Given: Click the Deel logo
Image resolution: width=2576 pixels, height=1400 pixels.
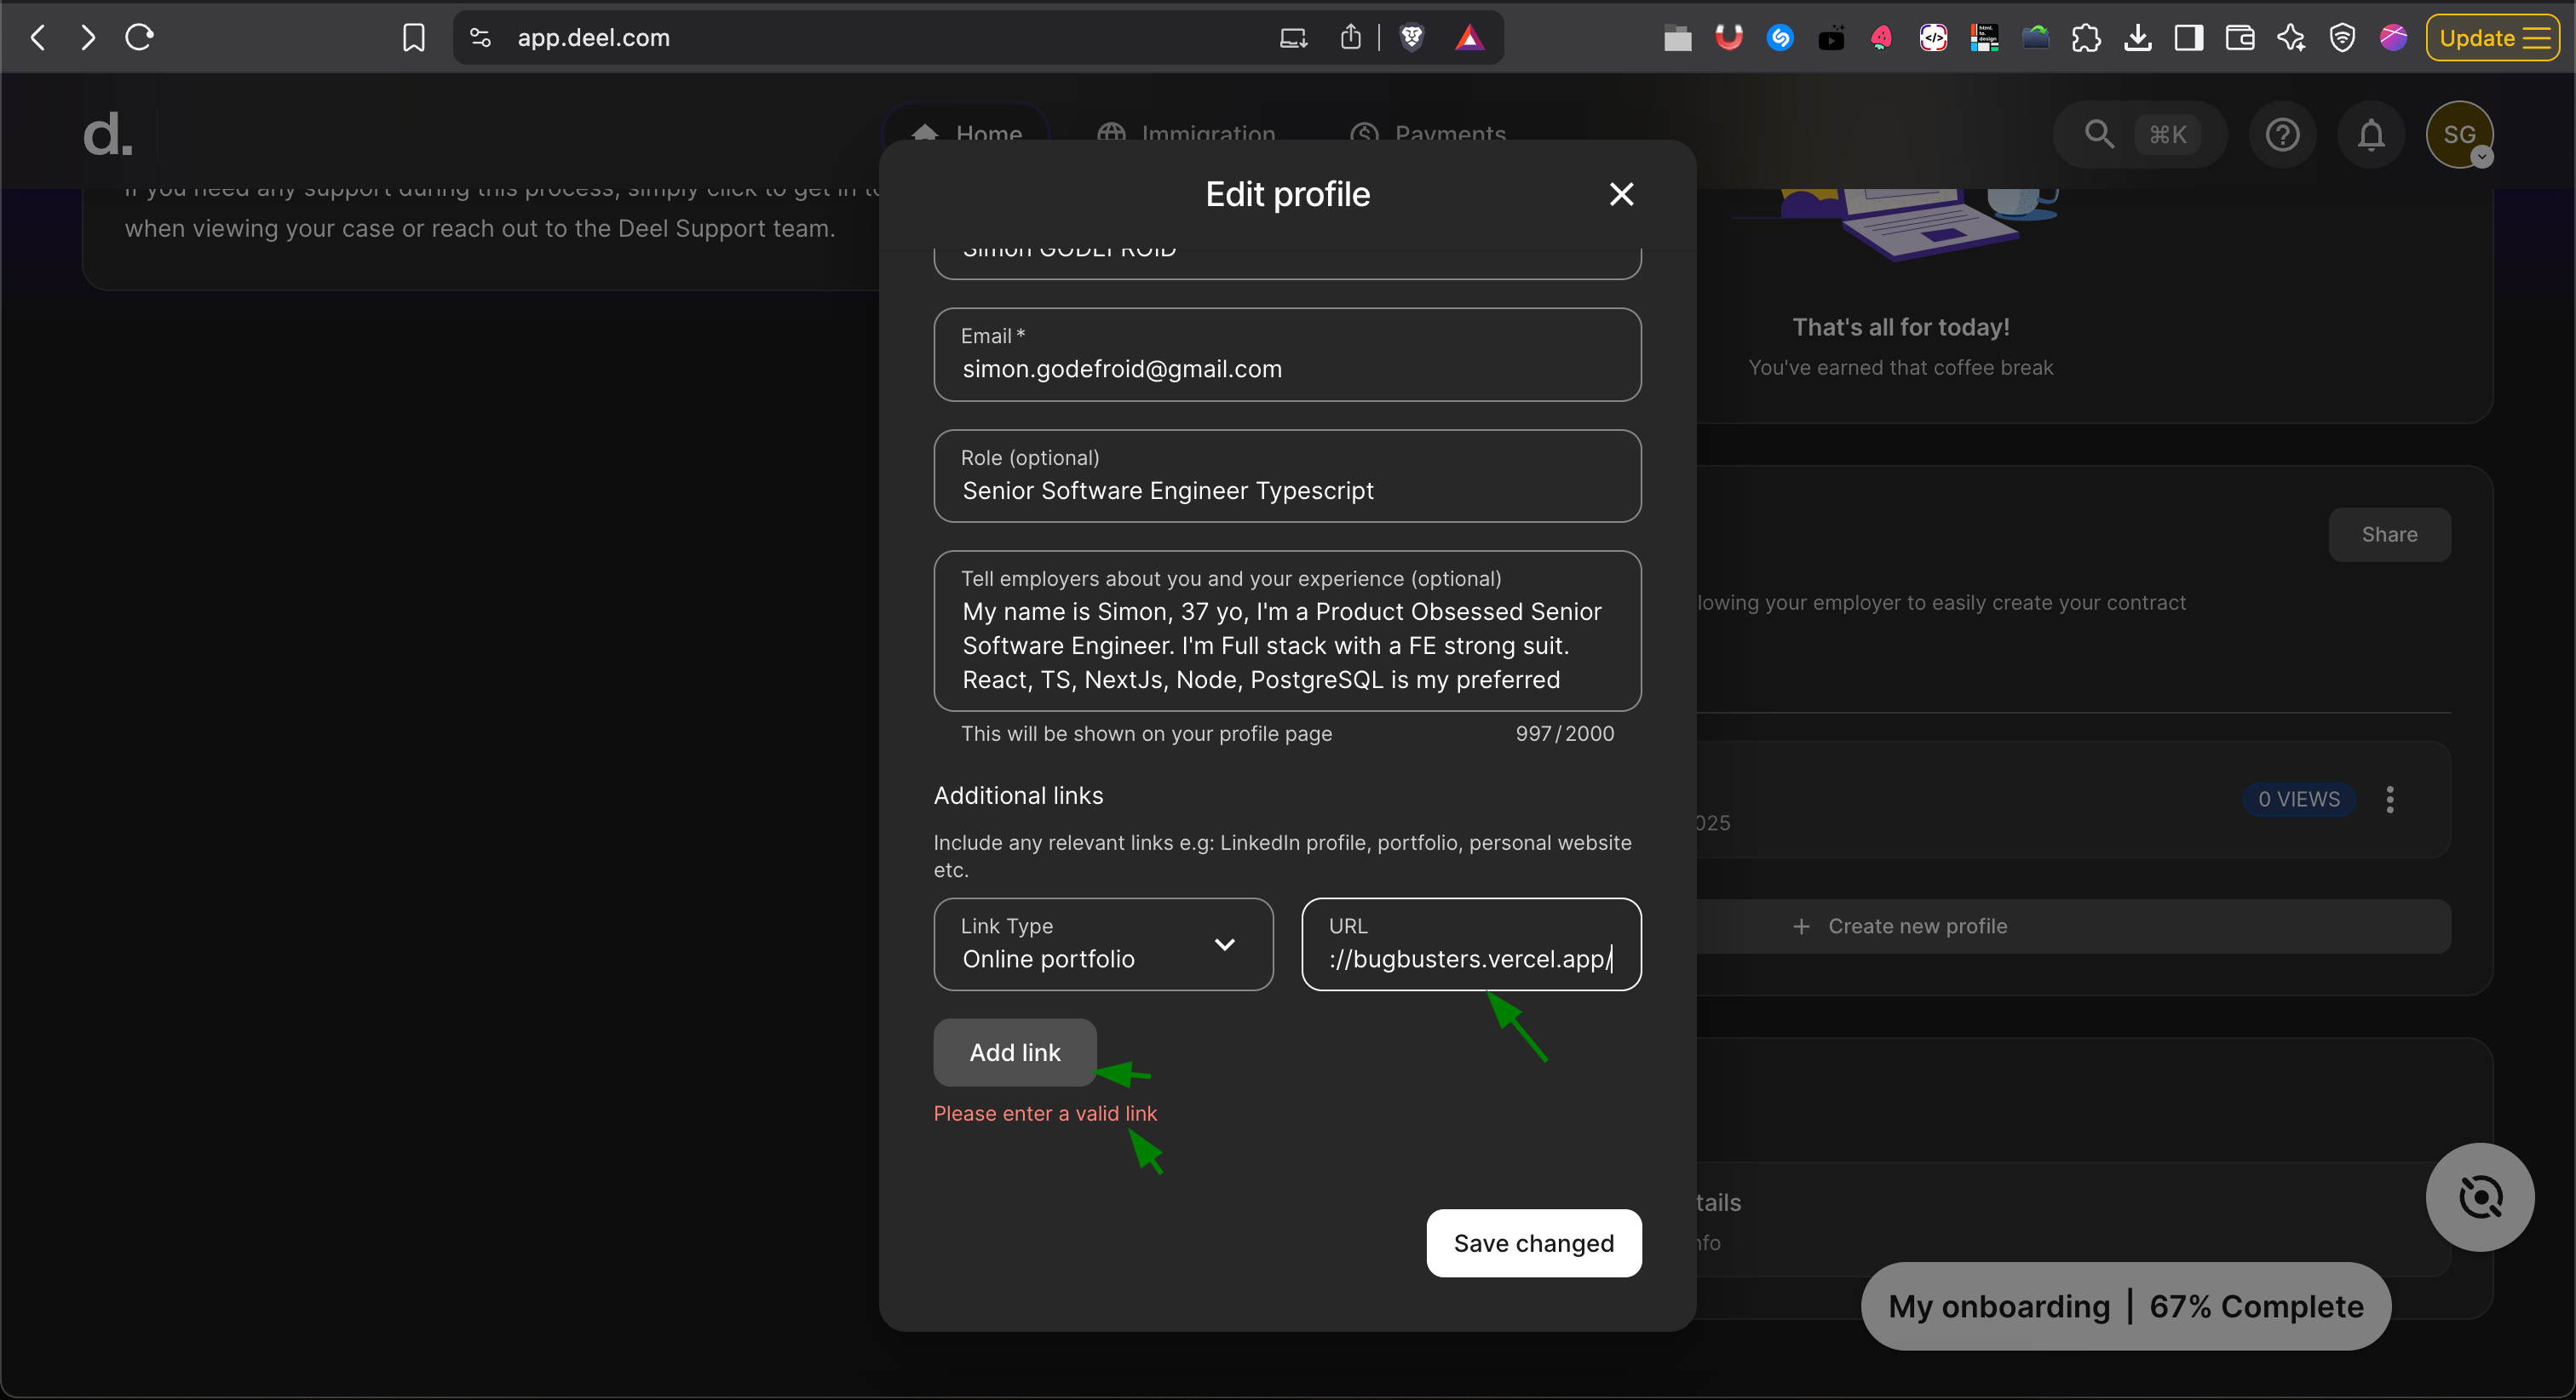Looking at the screenshot, I should (107, 134).
